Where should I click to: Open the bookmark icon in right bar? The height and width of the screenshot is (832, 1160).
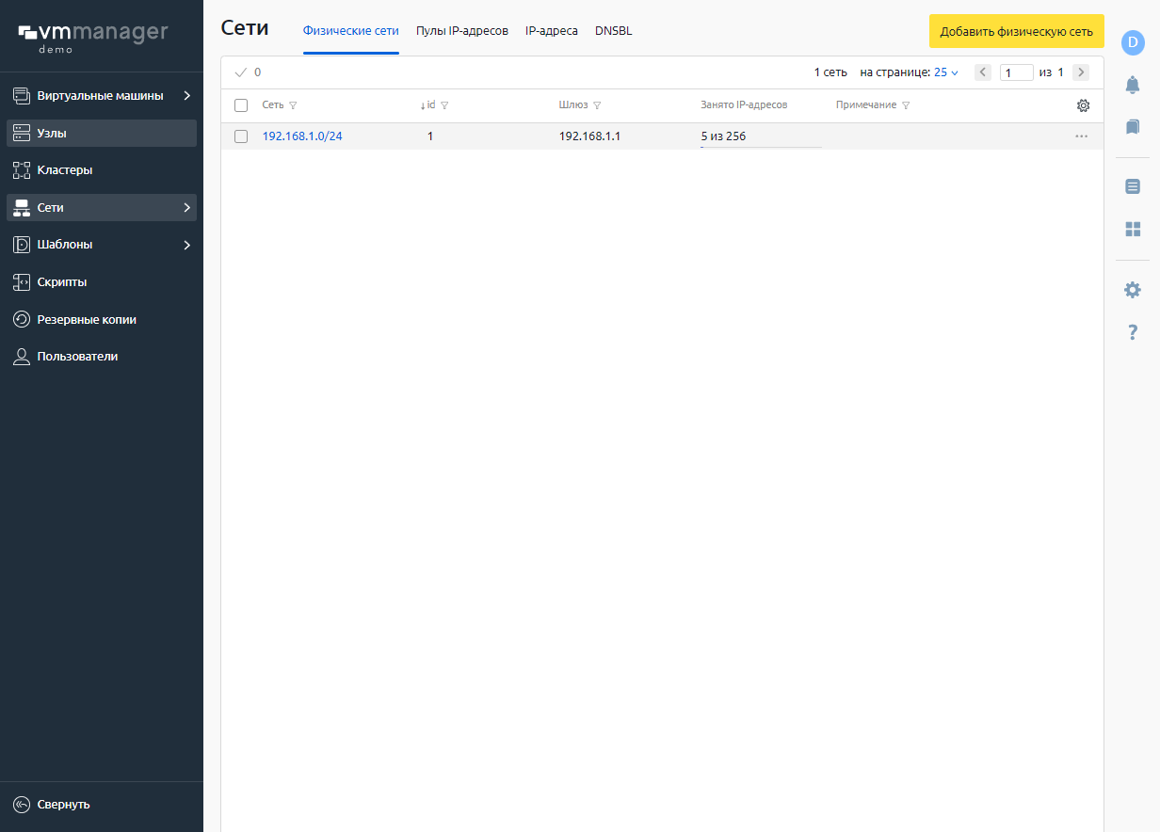(x=1133, y=125)
